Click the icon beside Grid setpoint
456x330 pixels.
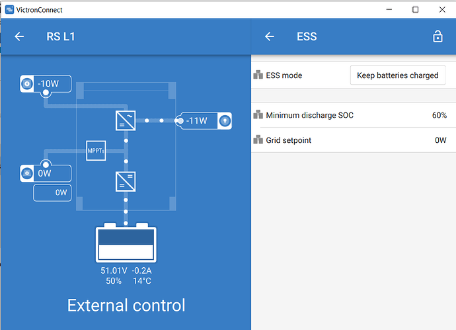coord(258,140)
